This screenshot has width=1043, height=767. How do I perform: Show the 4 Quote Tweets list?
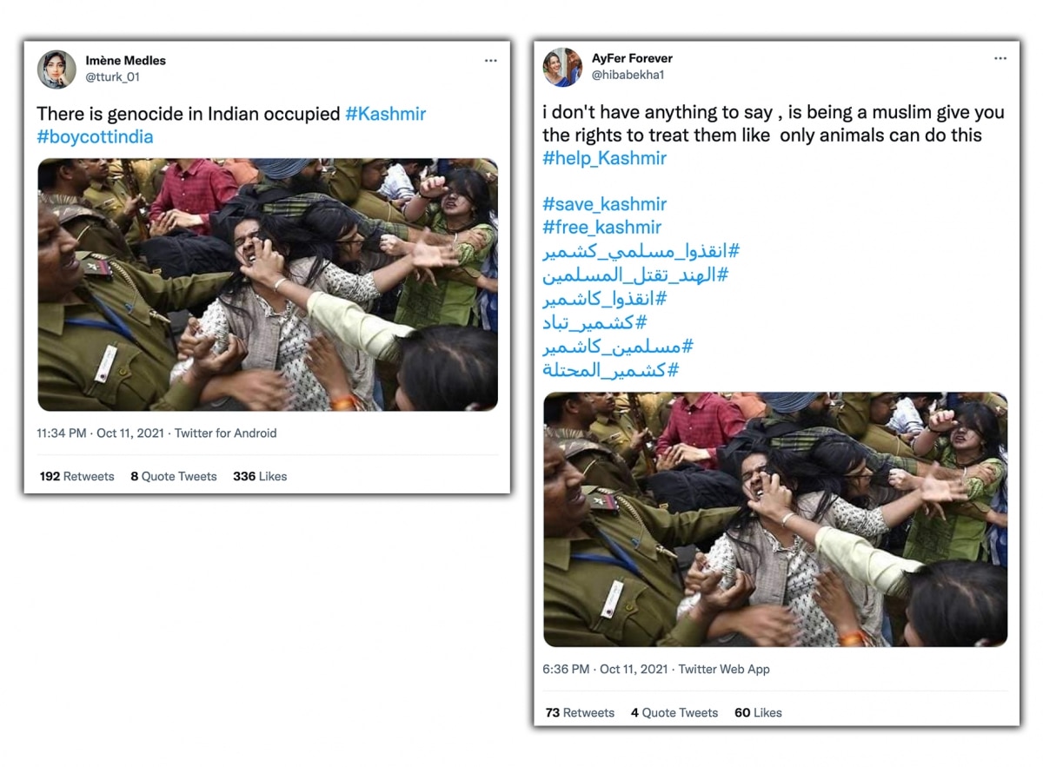[x=674, y=712]
